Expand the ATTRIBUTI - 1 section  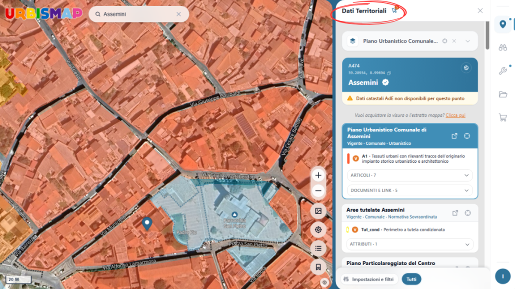pyautogui.click(x=409, y=244)
